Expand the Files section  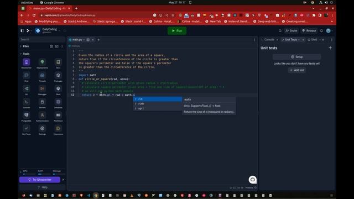click(x=21, y=46)
